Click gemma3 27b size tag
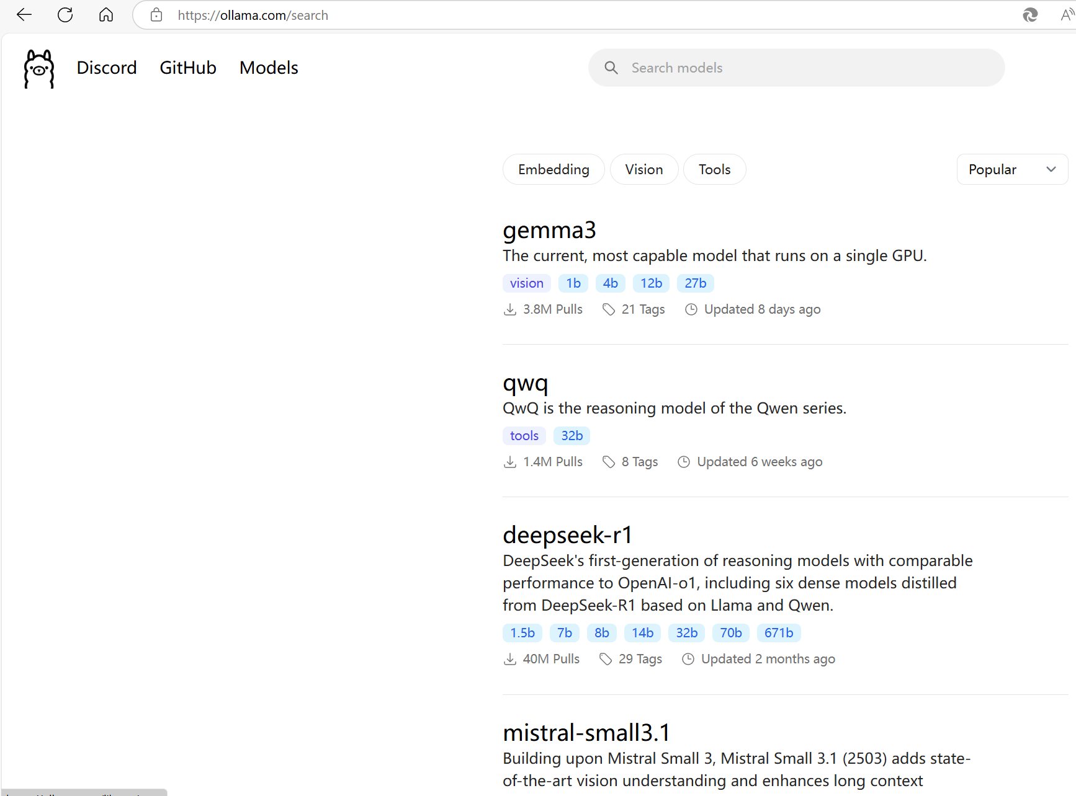Screen dimensions: 1076x796 coord(696,283)
